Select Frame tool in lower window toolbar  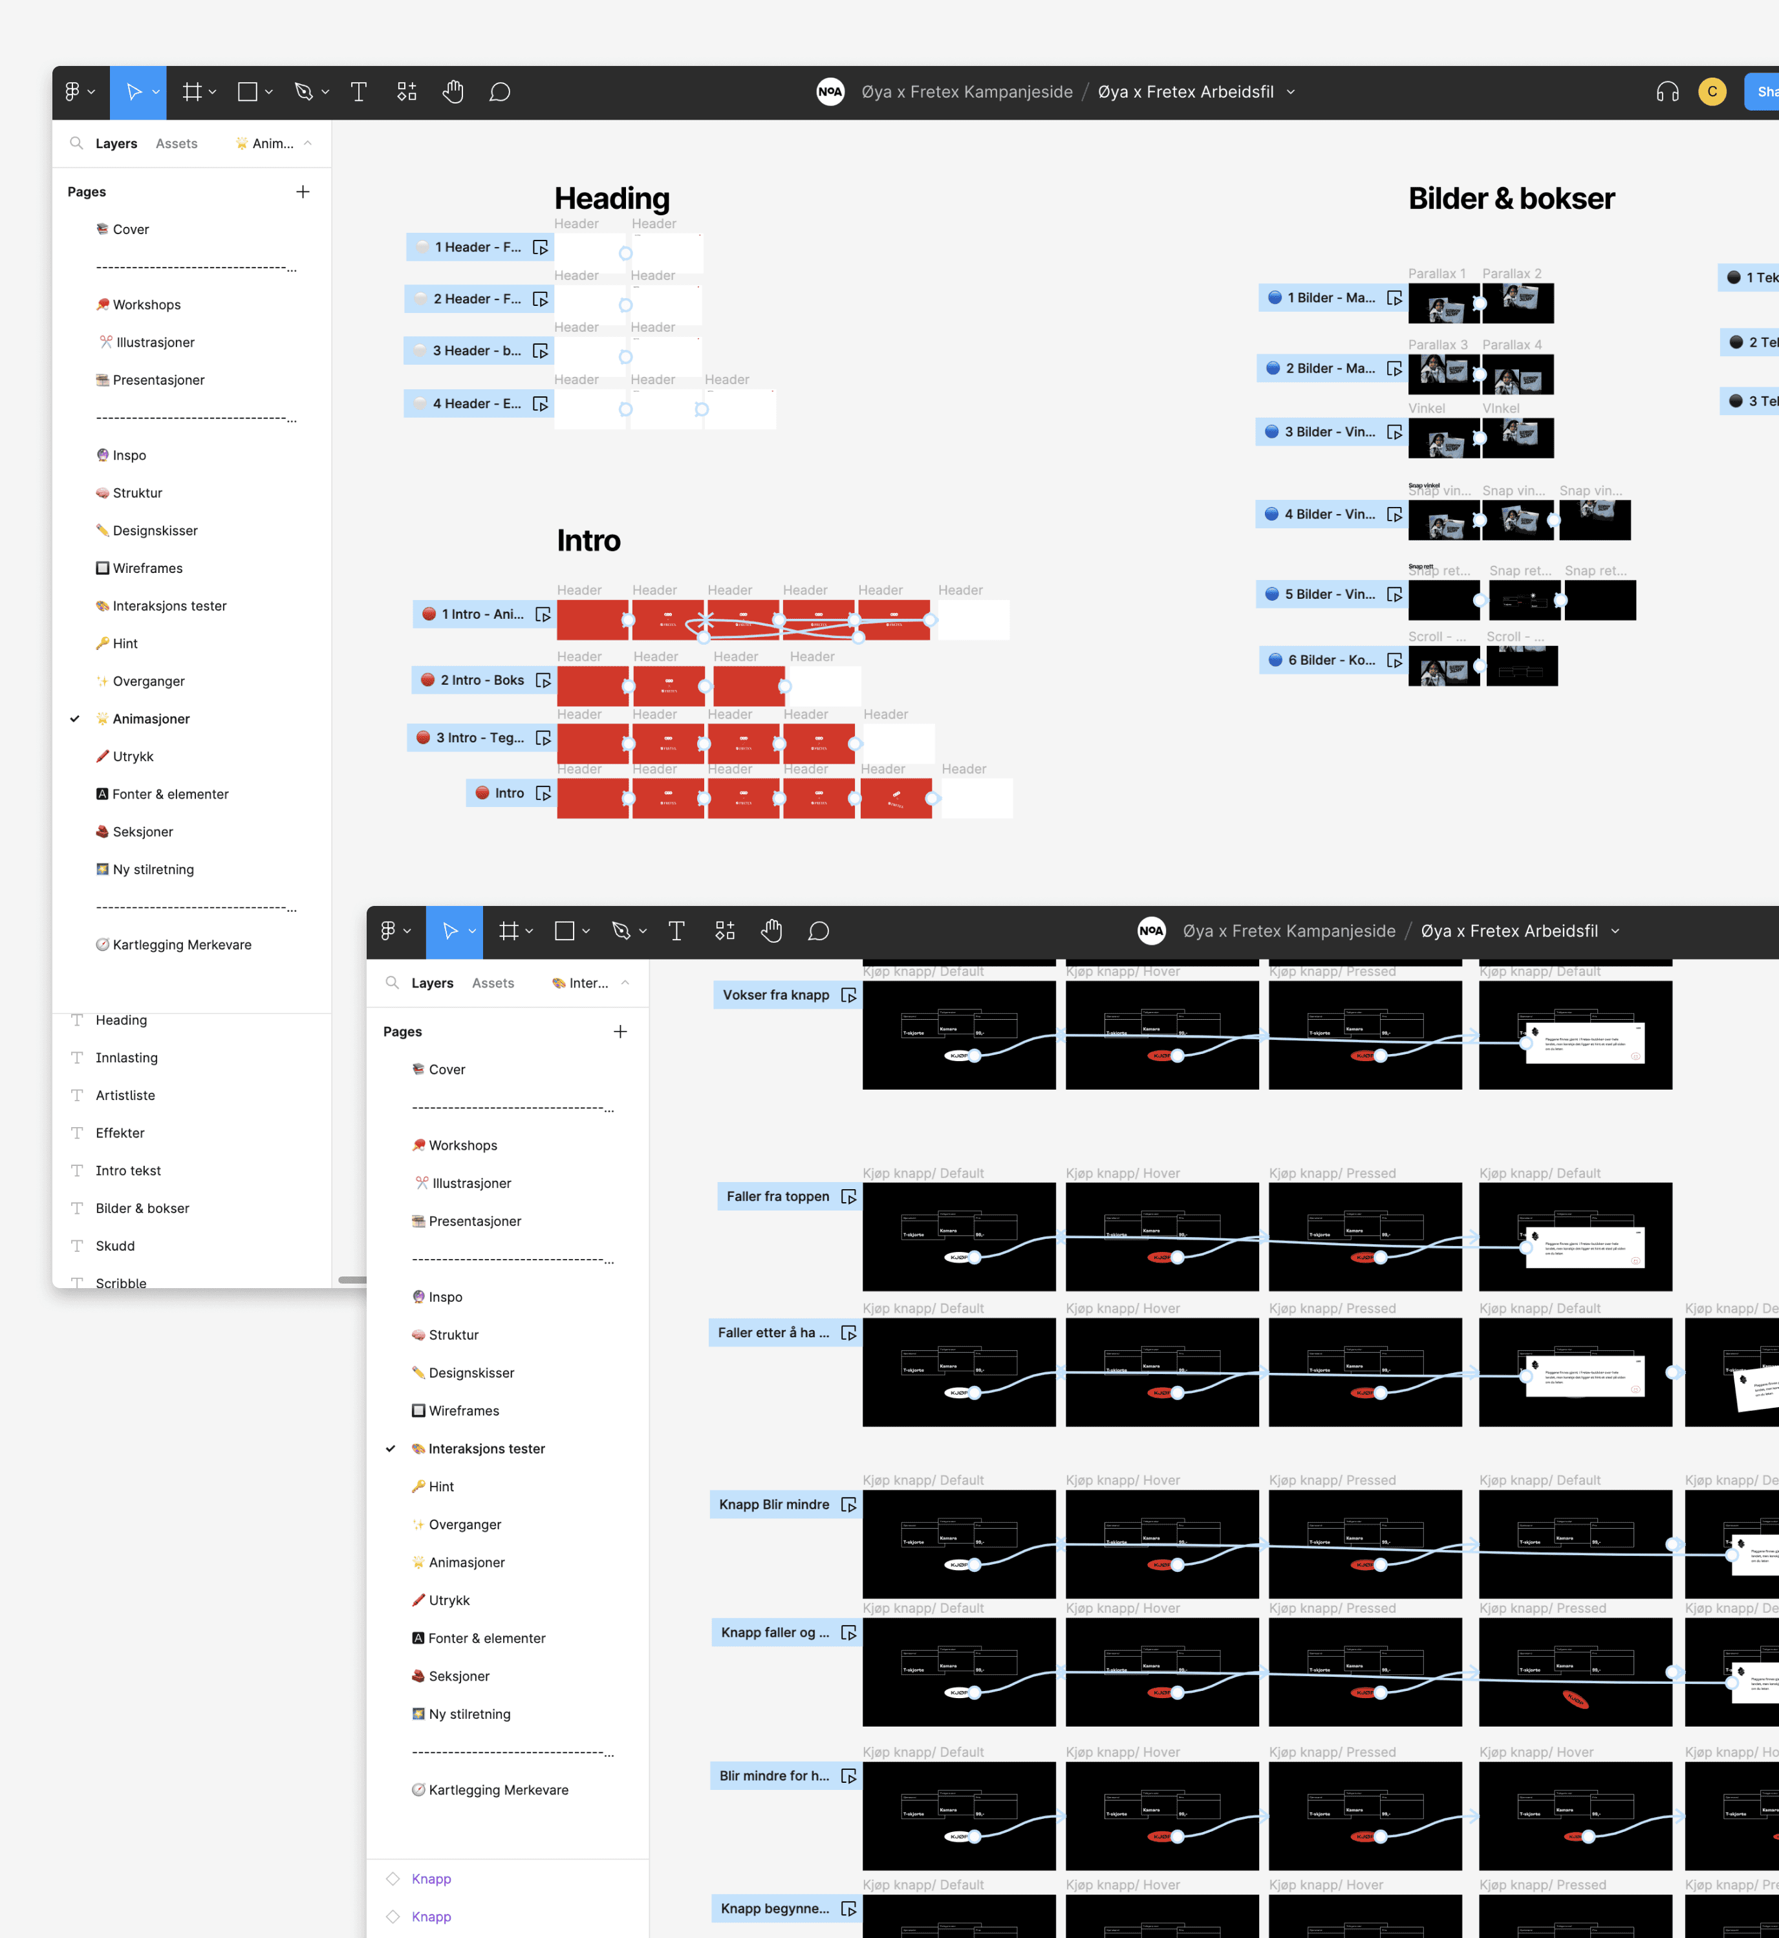(x=509, y=931)
